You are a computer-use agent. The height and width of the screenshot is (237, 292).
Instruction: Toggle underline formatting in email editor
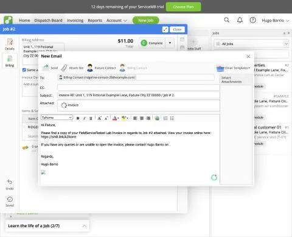point(91,118)
